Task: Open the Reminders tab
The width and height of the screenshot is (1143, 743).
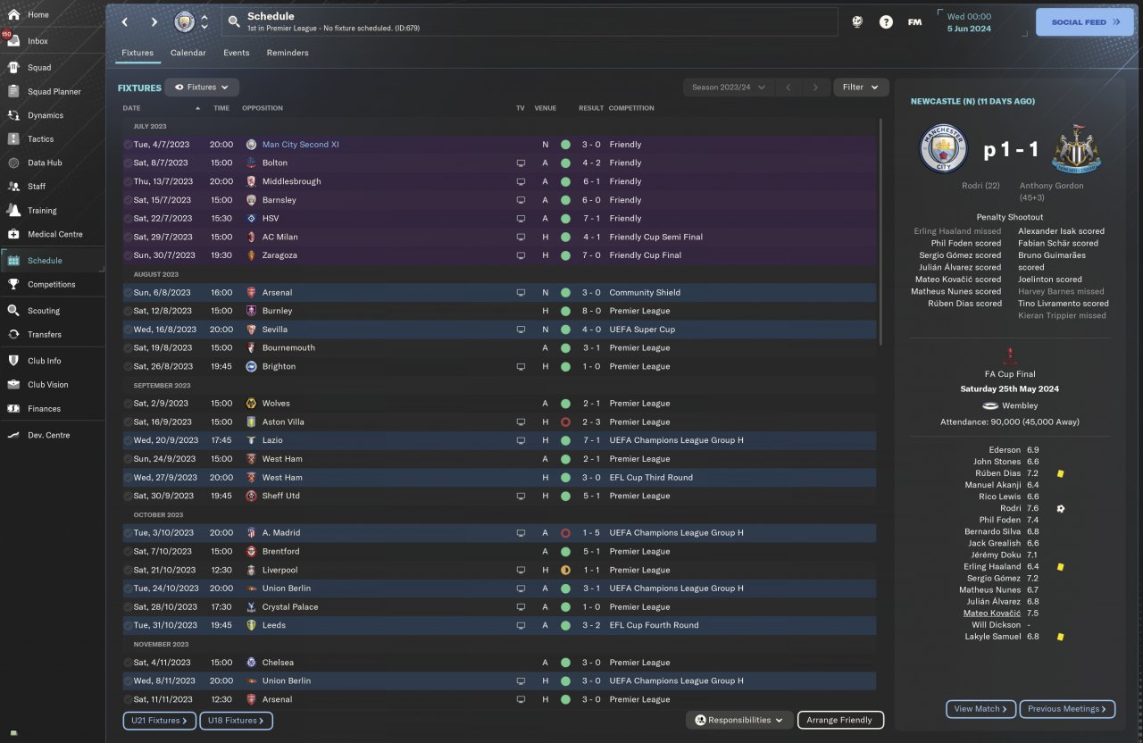Action: click(x=288, y=53)
